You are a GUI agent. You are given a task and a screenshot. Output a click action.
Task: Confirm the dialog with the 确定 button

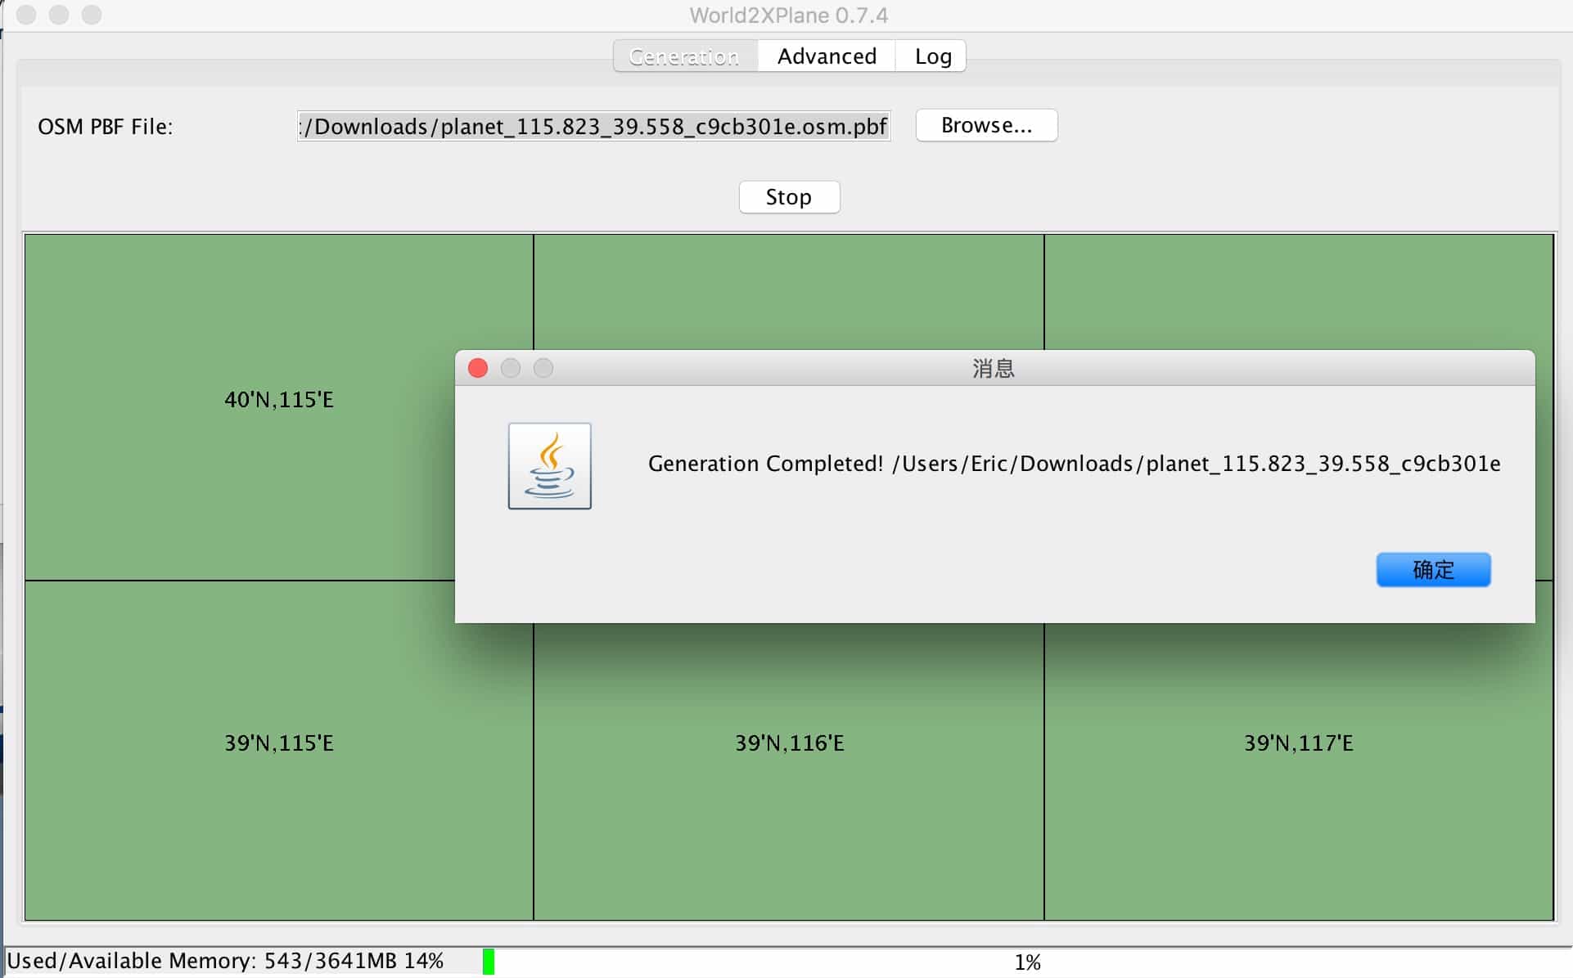(x=1433, y=570)
